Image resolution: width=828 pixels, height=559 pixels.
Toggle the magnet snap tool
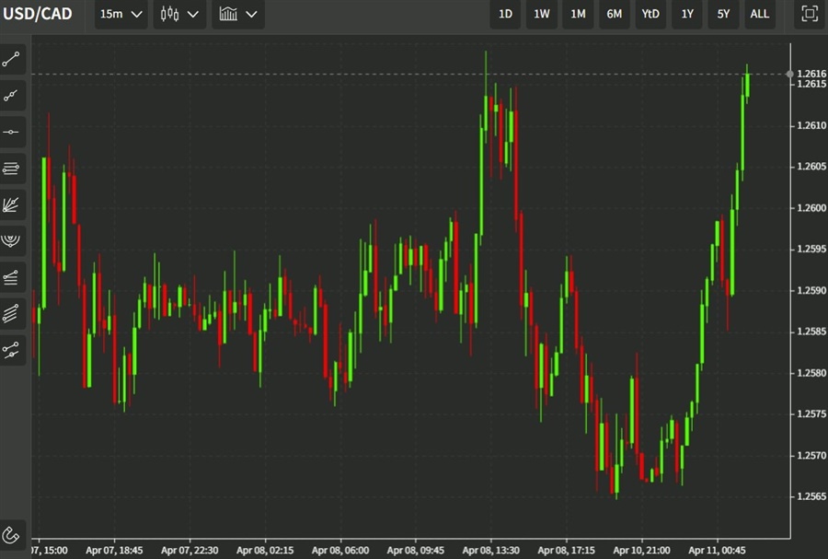[12, 535]
